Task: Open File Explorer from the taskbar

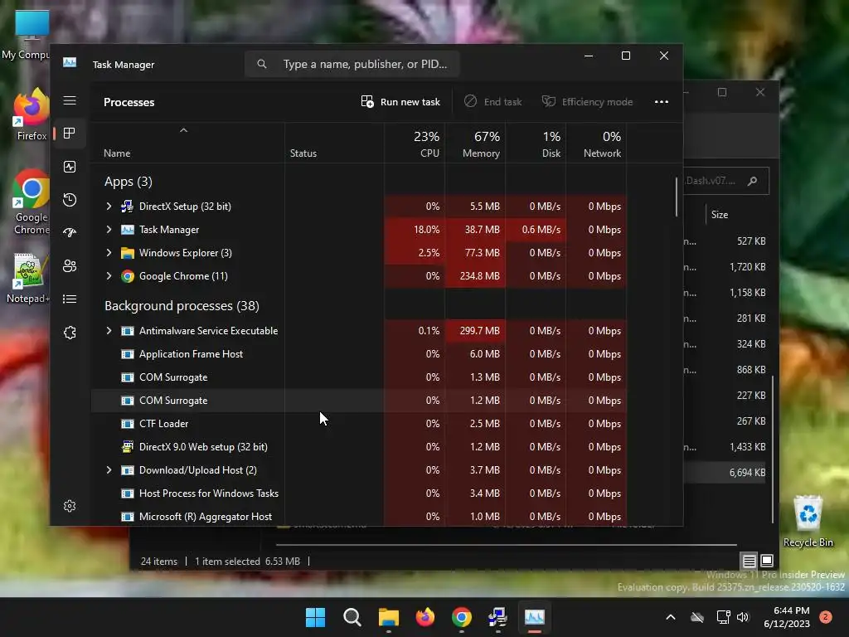Action: pos(389,617)
